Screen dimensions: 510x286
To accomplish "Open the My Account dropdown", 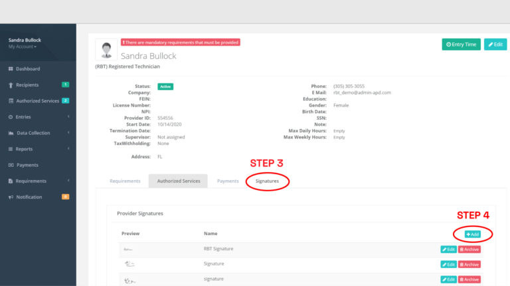I will click(x=23, y=47).
